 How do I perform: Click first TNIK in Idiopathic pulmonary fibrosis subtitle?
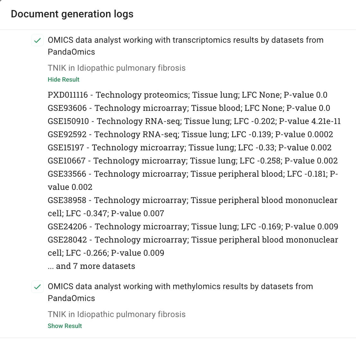[117, 68]
